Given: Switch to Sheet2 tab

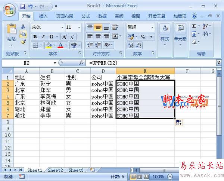Looking at the screenshot, I should coord(55,170).
